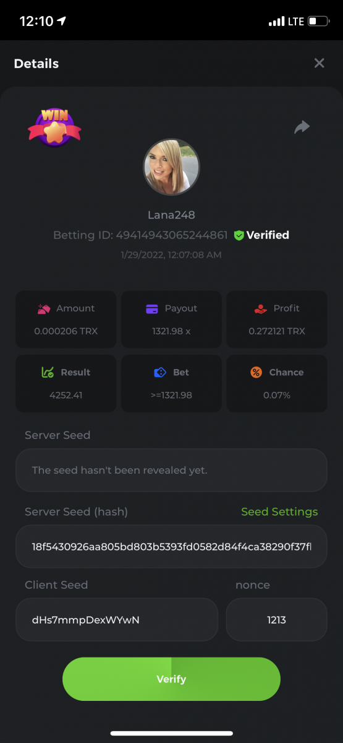Select the nonce field showing 1213

[276, 619]
